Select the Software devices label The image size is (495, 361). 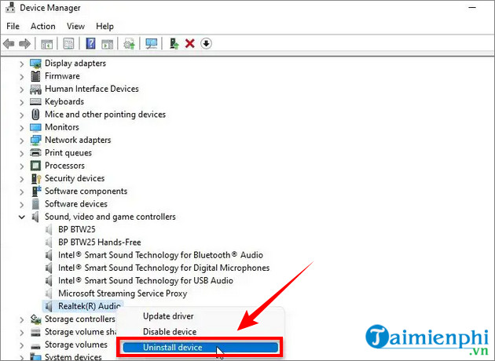coord(75,204)
